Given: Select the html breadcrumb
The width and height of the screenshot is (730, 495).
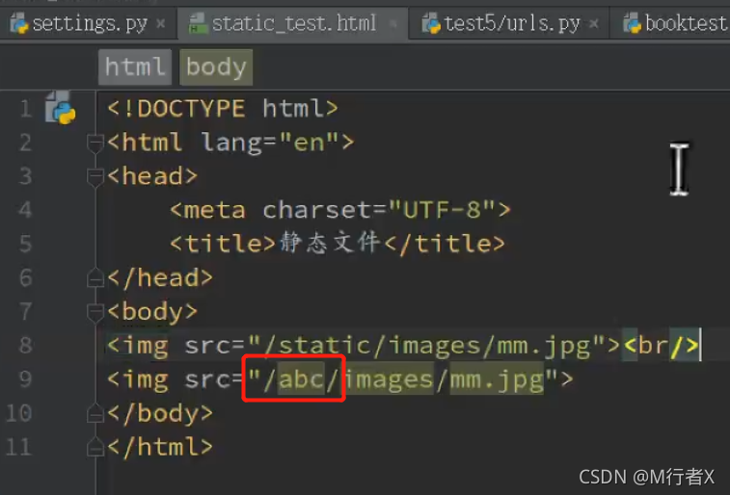Looking at the screenshot, I should coord(135,66).
